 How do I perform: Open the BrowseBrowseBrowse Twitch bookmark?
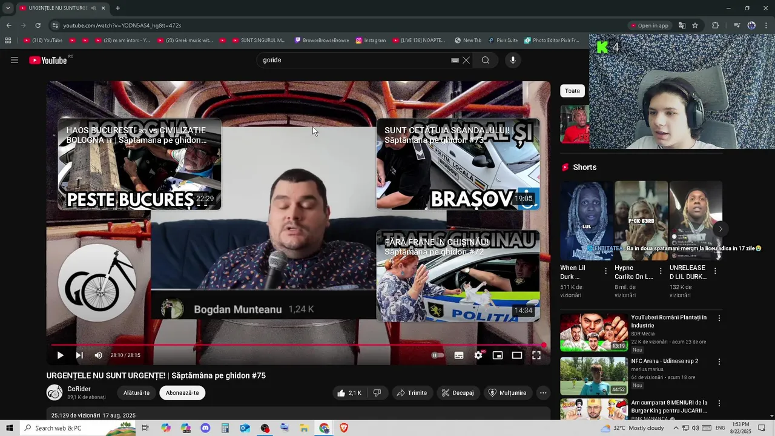pyautogui.click(x=322, y=41)
